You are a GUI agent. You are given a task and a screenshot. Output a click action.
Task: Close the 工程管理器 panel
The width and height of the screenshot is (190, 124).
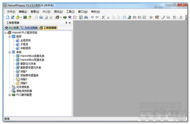point(70,23)
